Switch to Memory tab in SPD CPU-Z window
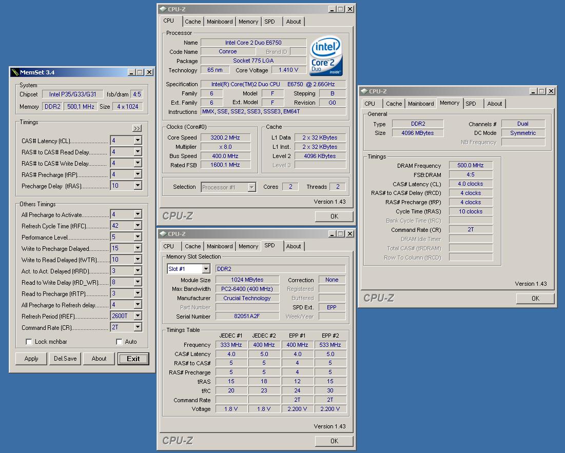The width and height of the screenshot is (565, 453). (248, 246)
